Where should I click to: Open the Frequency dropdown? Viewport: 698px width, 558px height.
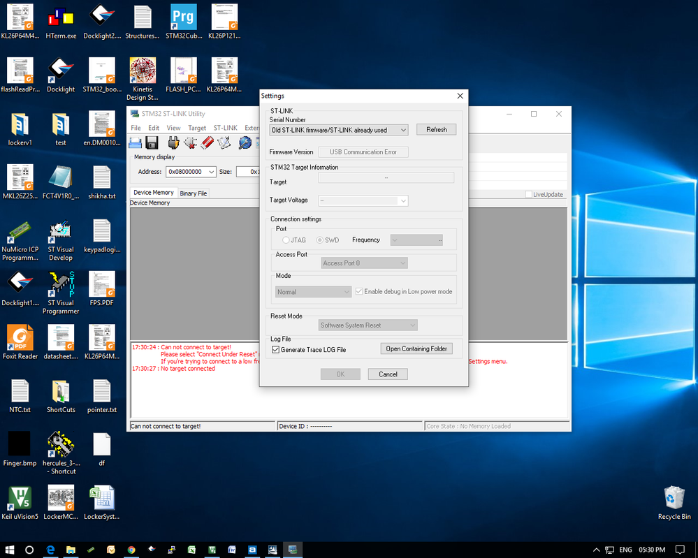[416, 240]
